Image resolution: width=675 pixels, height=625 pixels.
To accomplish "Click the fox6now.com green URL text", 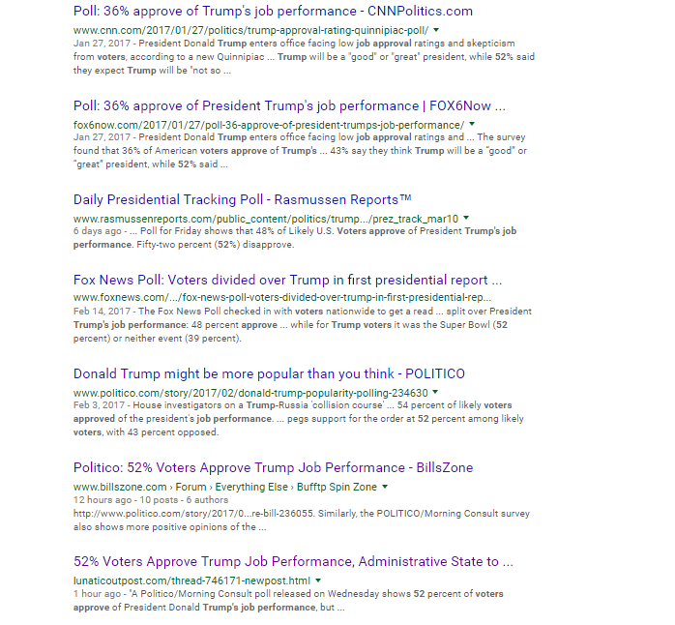I will click(269, 125).
